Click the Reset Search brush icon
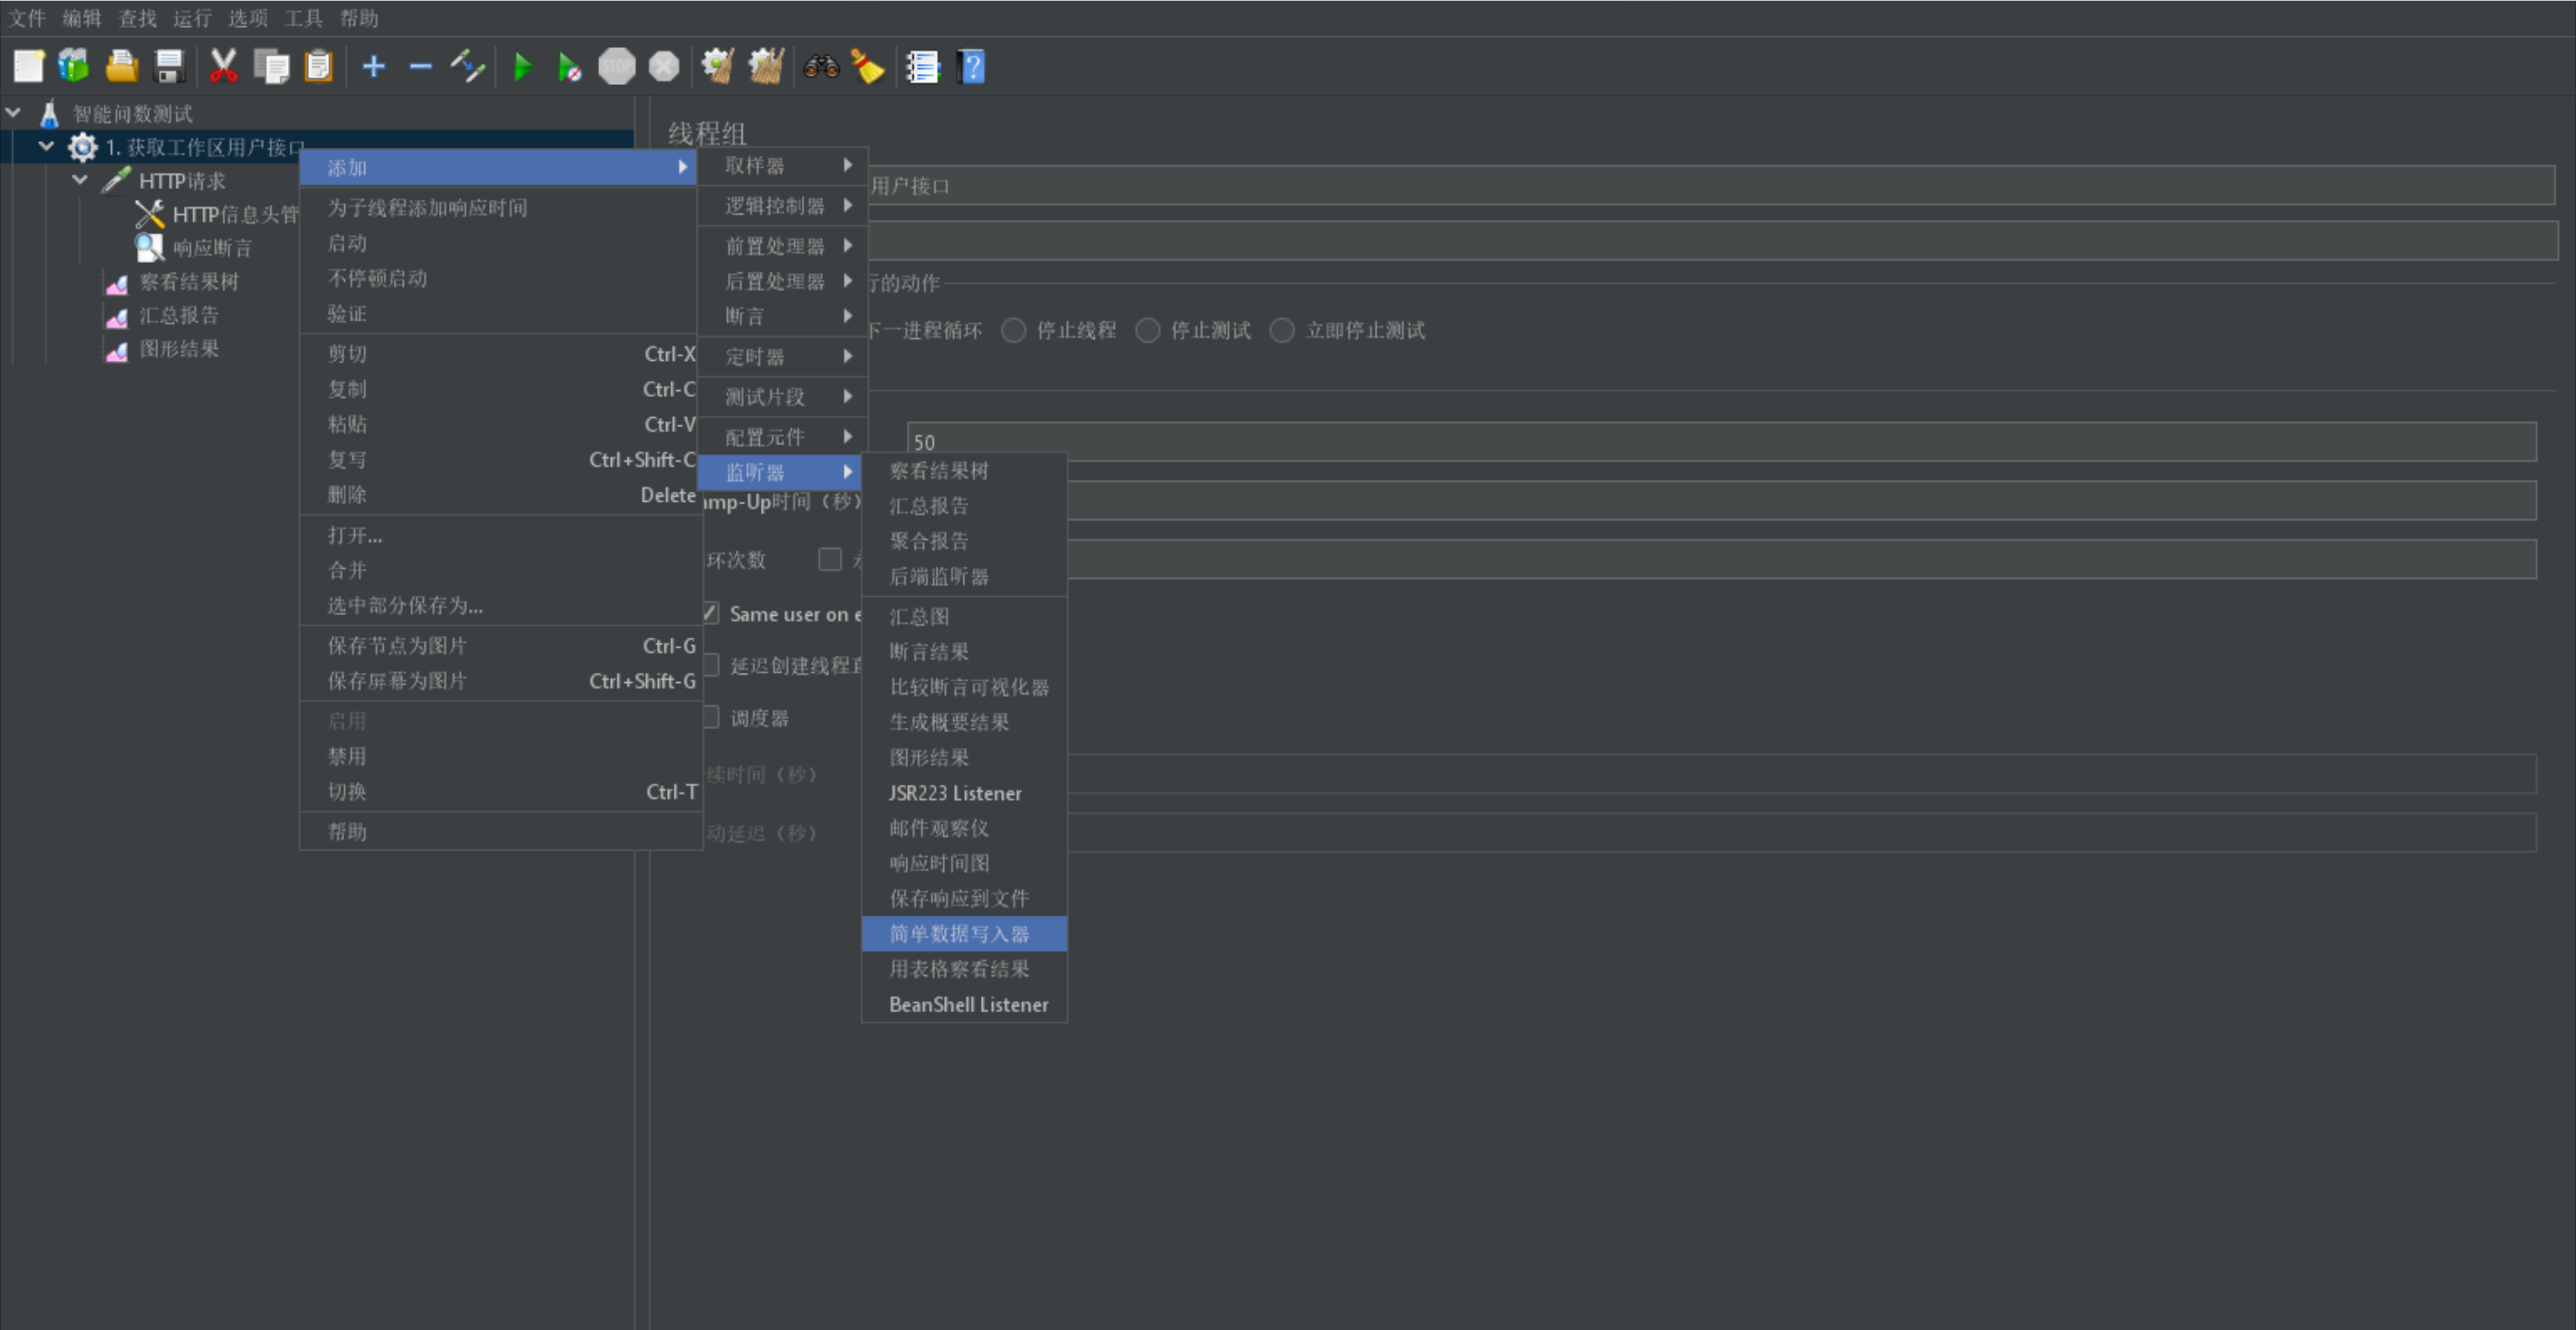This screenshot has height=1330, width=2576. (868, 67)
